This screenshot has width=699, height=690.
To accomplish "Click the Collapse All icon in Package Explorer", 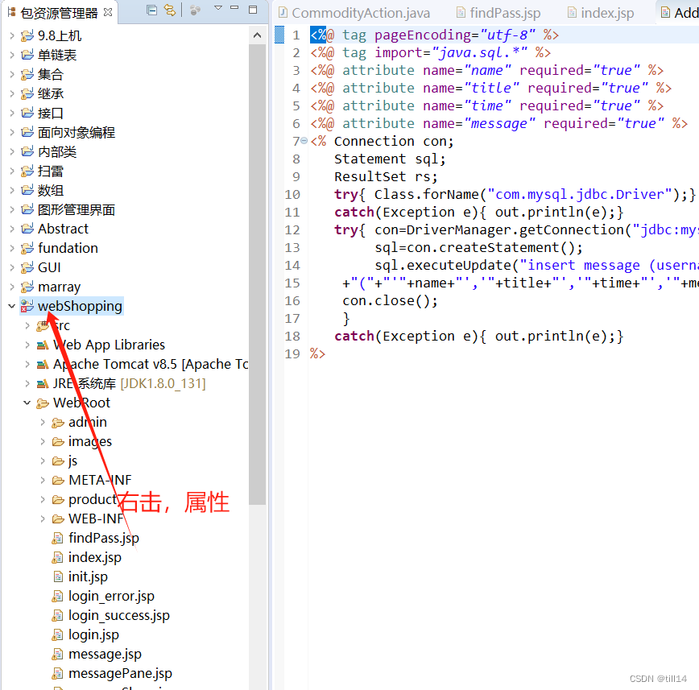I will 152,9.
